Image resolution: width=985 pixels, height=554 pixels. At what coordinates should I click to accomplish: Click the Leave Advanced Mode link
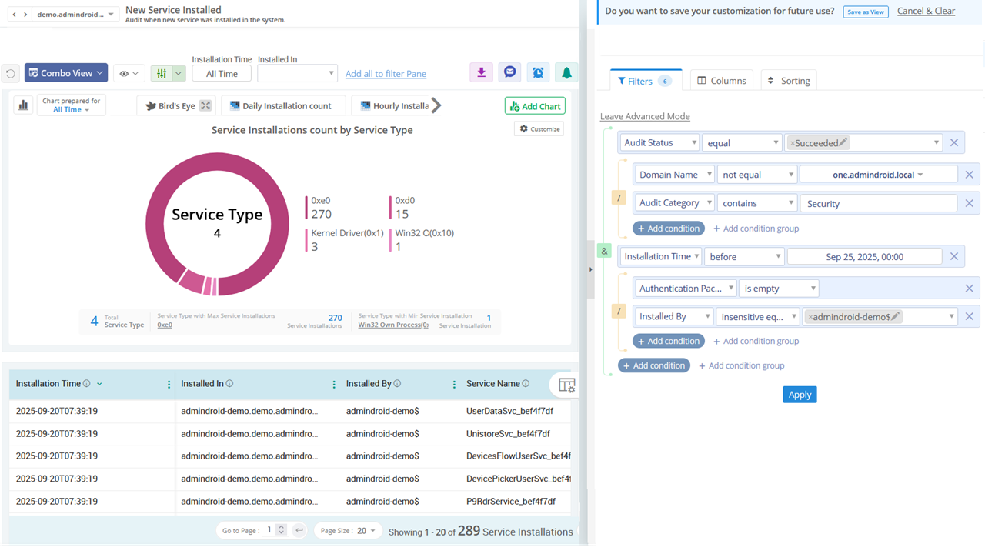645,116
